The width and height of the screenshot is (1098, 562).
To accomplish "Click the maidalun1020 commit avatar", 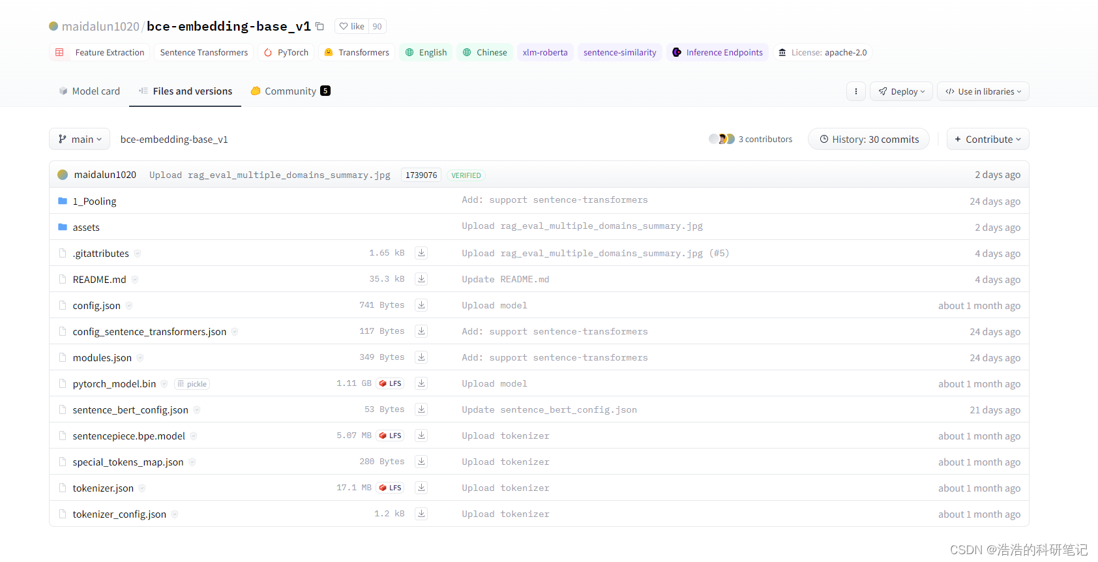I will [63, 175].
